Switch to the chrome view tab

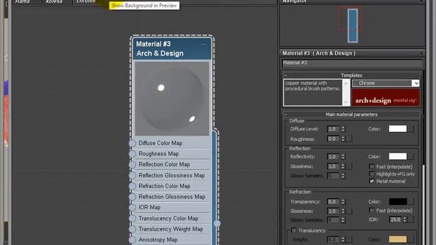87,1
